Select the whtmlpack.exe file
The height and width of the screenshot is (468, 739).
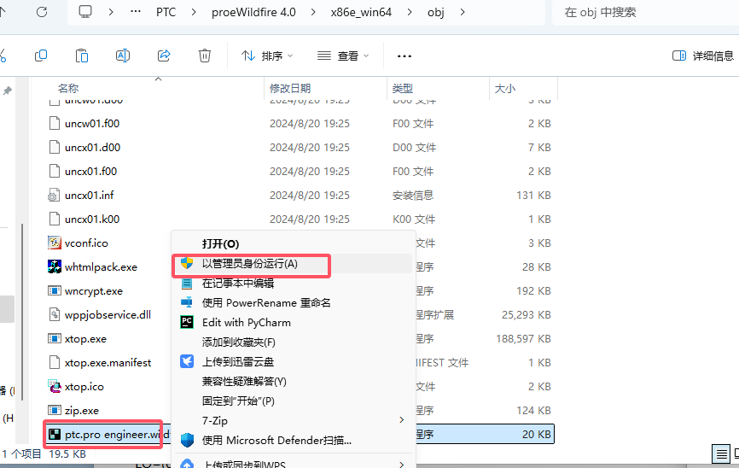(x=101, y=267)
